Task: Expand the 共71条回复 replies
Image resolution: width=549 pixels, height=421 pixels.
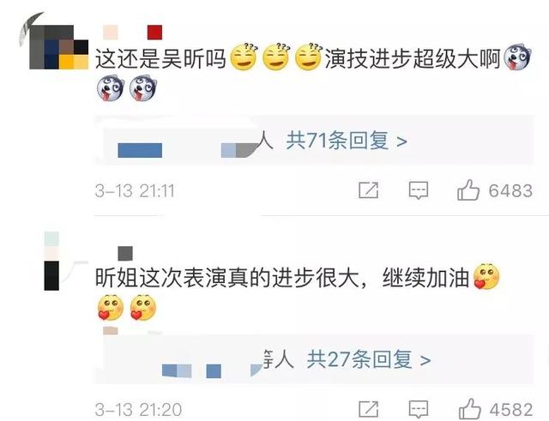Action: click(347, 141)
